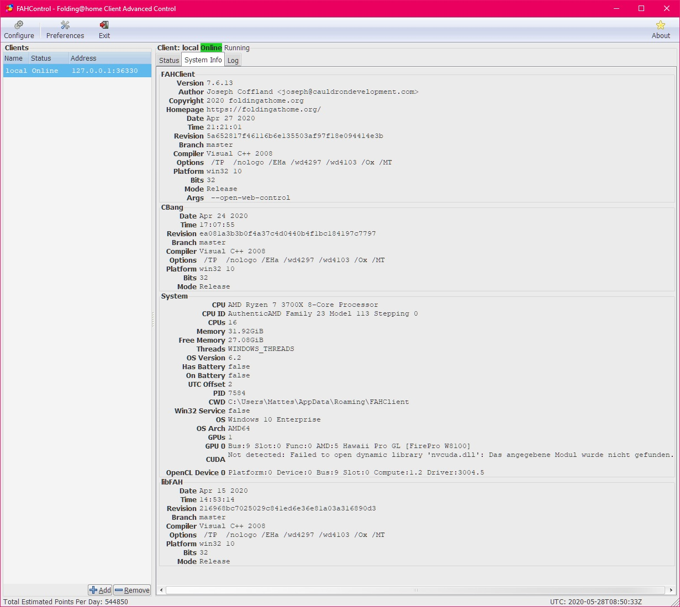
Task: Click the horizontal scrollbar right arrow
Action: [x=671, y=590]
